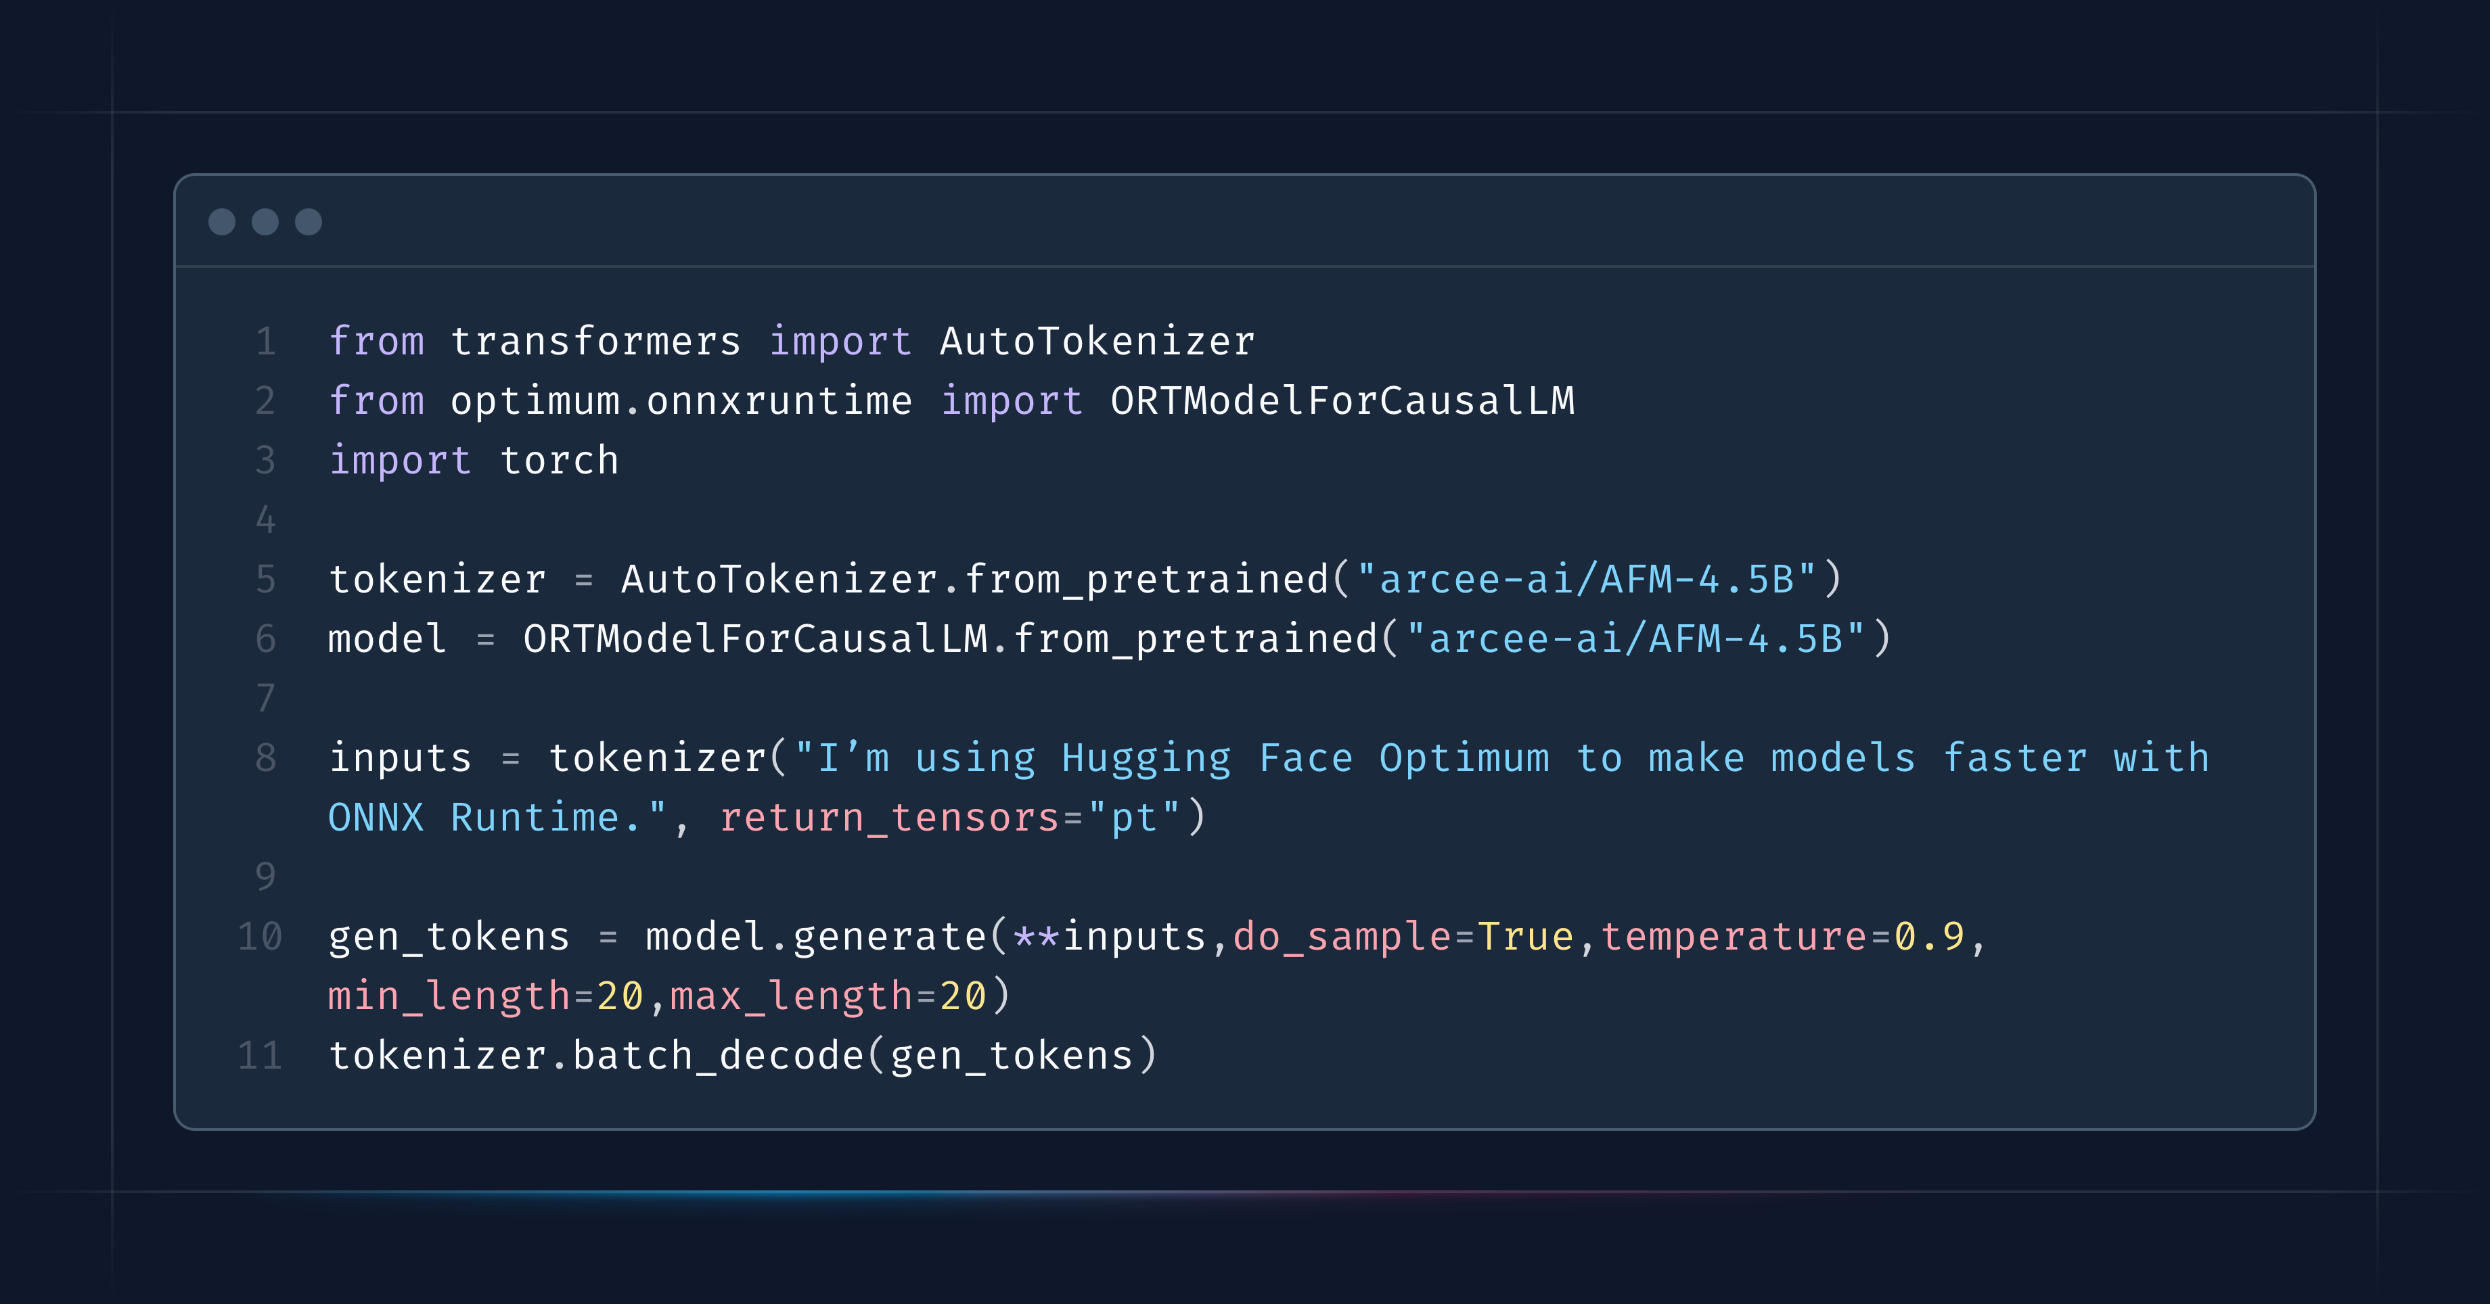Click line number 5 in the gutter
The image size is (2490, 1304).
(x=266, y=580)
